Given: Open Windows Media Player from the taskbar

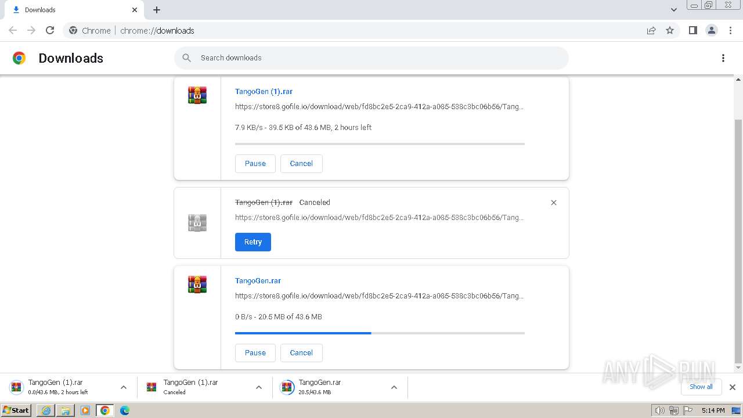Looking at the screenshot, I should point(85,410).
